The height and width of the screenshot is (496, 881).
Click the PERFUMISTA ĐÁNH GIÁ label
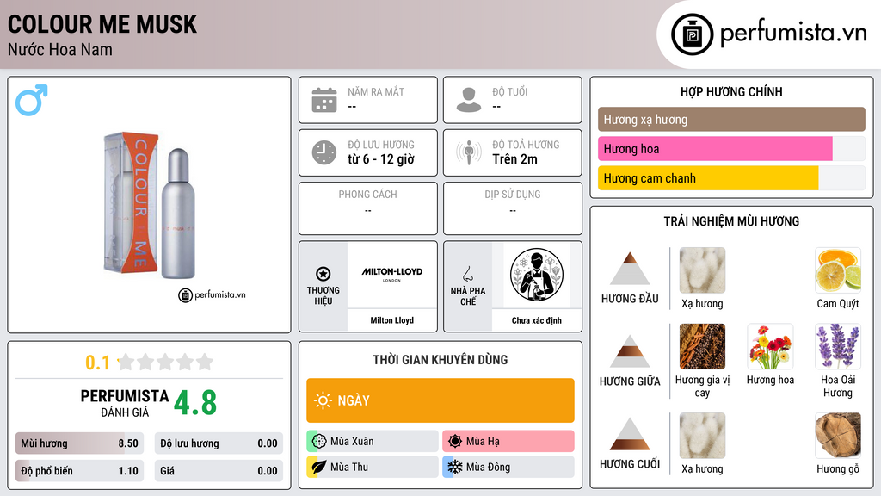(x=125, y=403)
